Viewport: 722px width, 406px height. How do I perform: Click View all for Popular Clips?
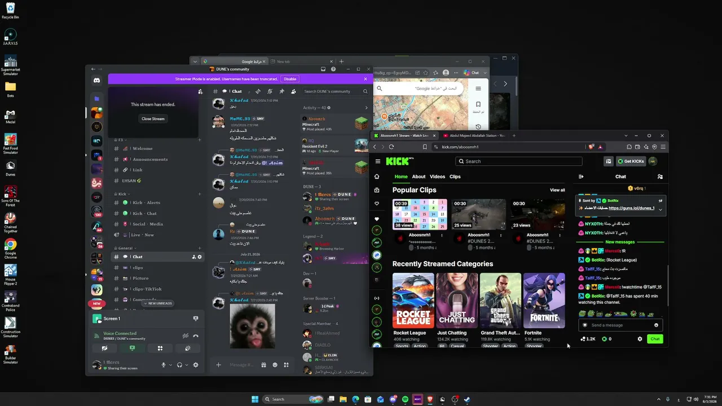click(557, 190)
